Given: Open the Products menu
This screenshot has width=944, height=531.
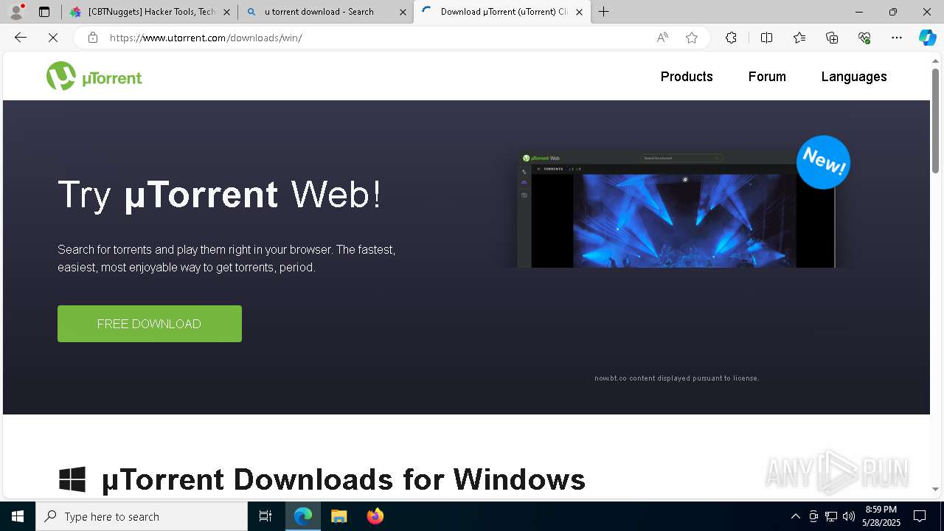Looking at the screenshot, I should 687,77.
